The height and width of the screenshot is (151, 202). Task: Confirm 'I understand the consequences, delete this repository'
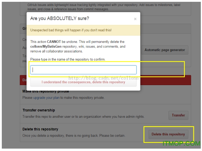[x=83, y=82]
